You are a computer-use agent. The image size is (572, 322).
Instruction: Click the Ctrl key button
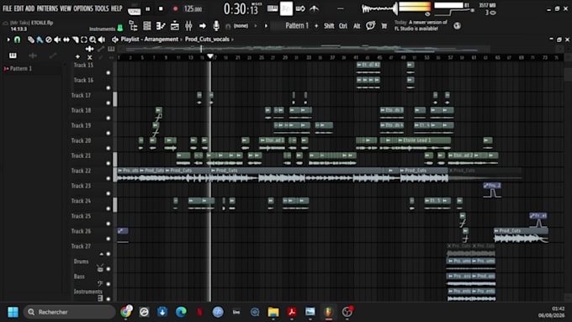pos(343,26)
